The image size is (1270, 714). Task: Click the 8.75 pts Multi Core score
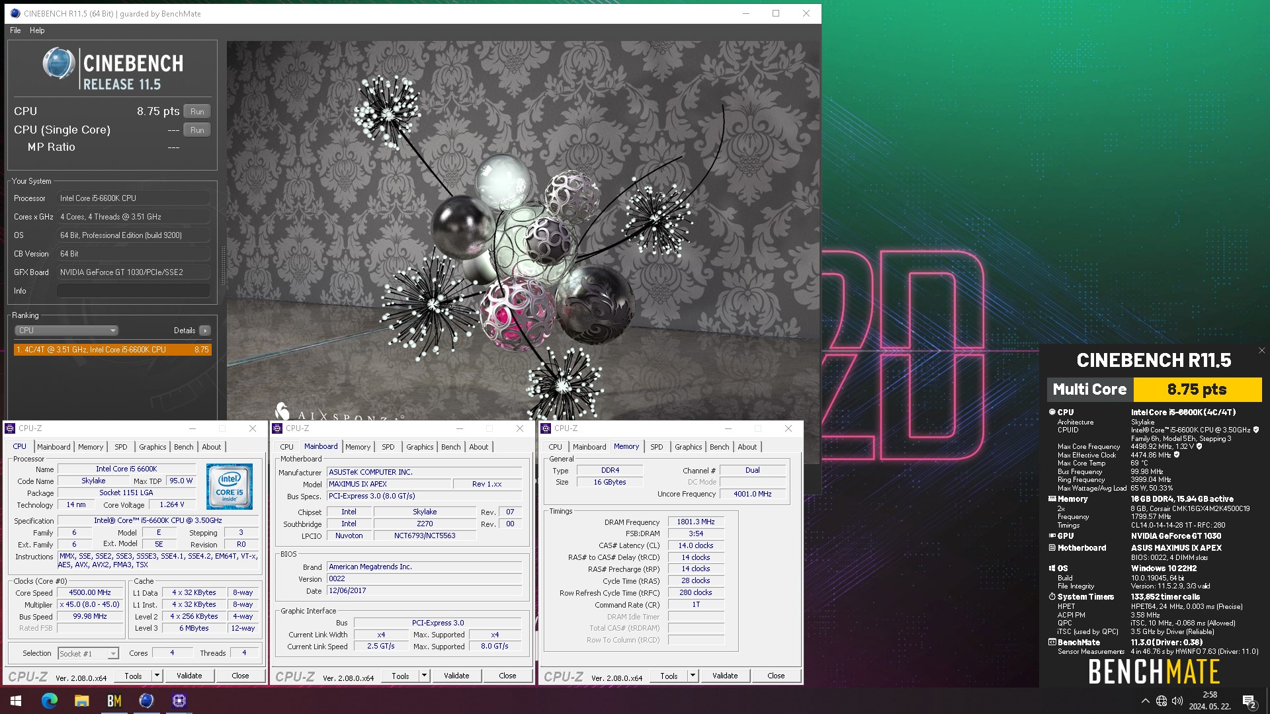click(1197, 389)
